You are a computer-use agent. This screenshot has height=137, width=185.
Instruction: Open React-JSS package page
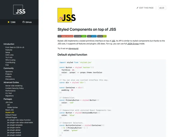click(x=9, y=110)
